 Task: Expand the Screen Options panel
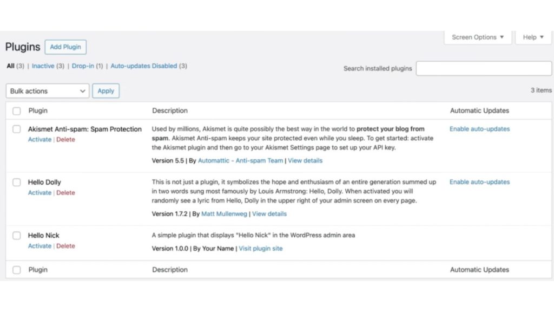click(477, 37)
